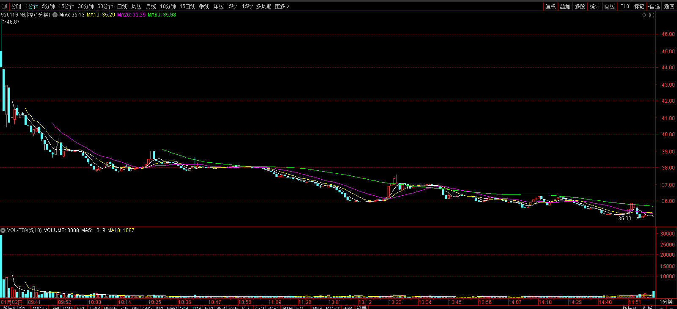The image size is (677, 309).
Task: Toggle -自选 to remove from watchlist
Action: click(x=654, y=6)
